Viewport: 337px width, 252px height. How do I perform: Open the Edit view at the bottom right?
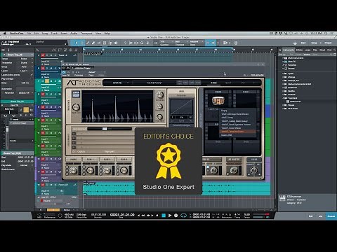click(x=310, y=216)
